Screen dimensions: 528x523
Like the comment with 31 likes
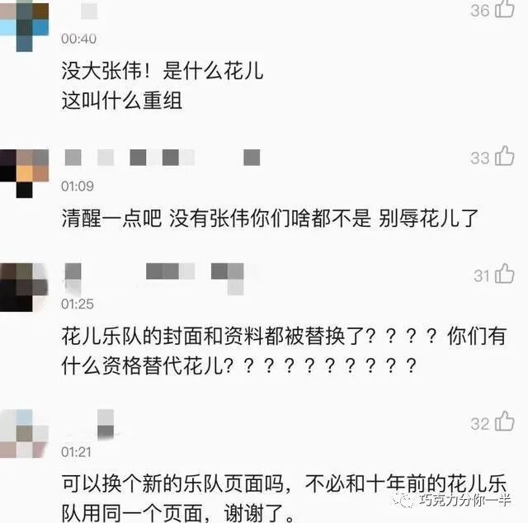504,273
